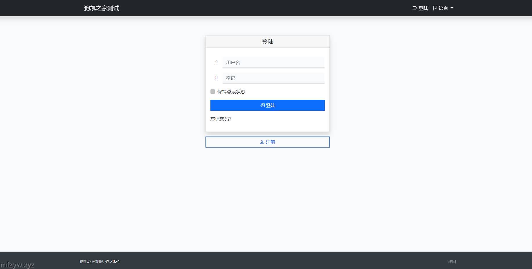
Task: Click the VFM link in footer
Action: pyautogui.click(x=452, y=262)
